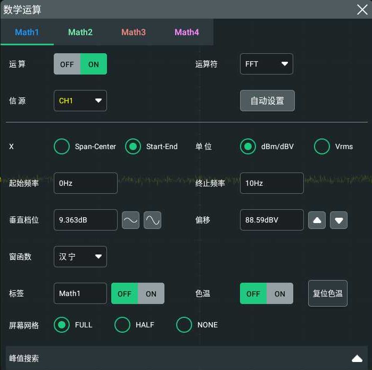Increase vertical scale with large wave icon
The image size is (372, 370).
pos(152,220)
